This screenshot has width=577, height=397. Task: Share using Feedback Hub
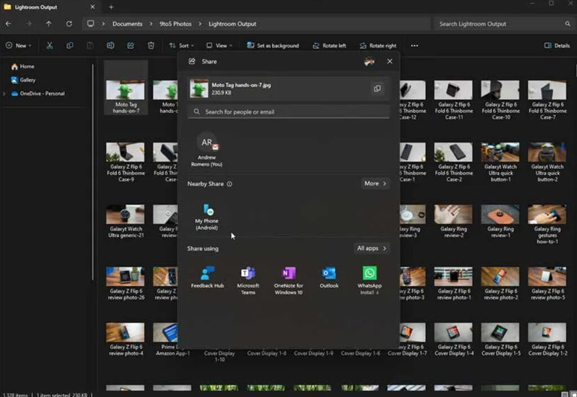pyautogui.click(x=207, y=277)
